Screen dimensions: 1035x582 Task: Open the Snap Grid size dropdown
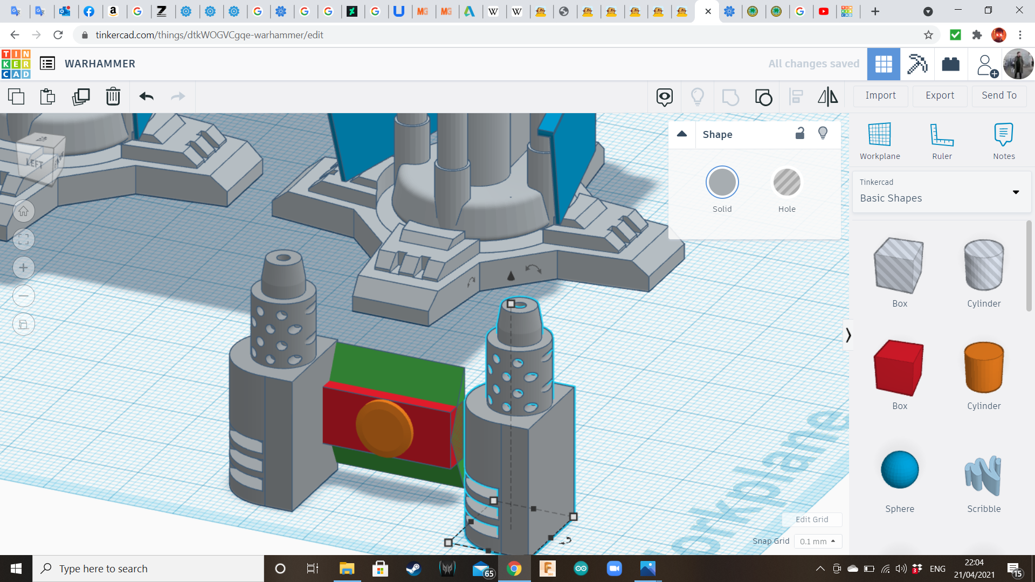pyautogui.click(x=818, y=541)
